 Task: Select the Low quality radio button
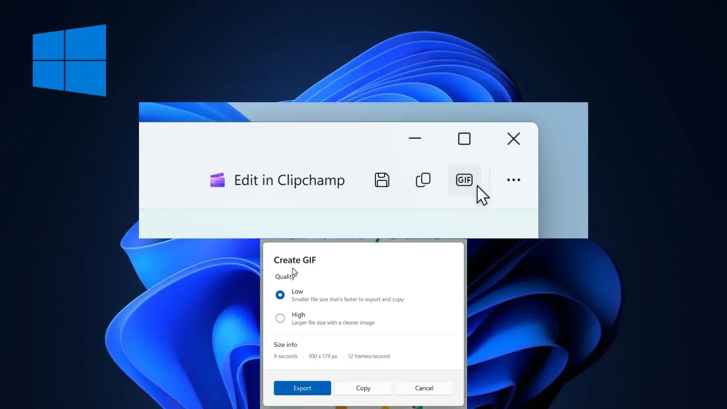(280, 295)
